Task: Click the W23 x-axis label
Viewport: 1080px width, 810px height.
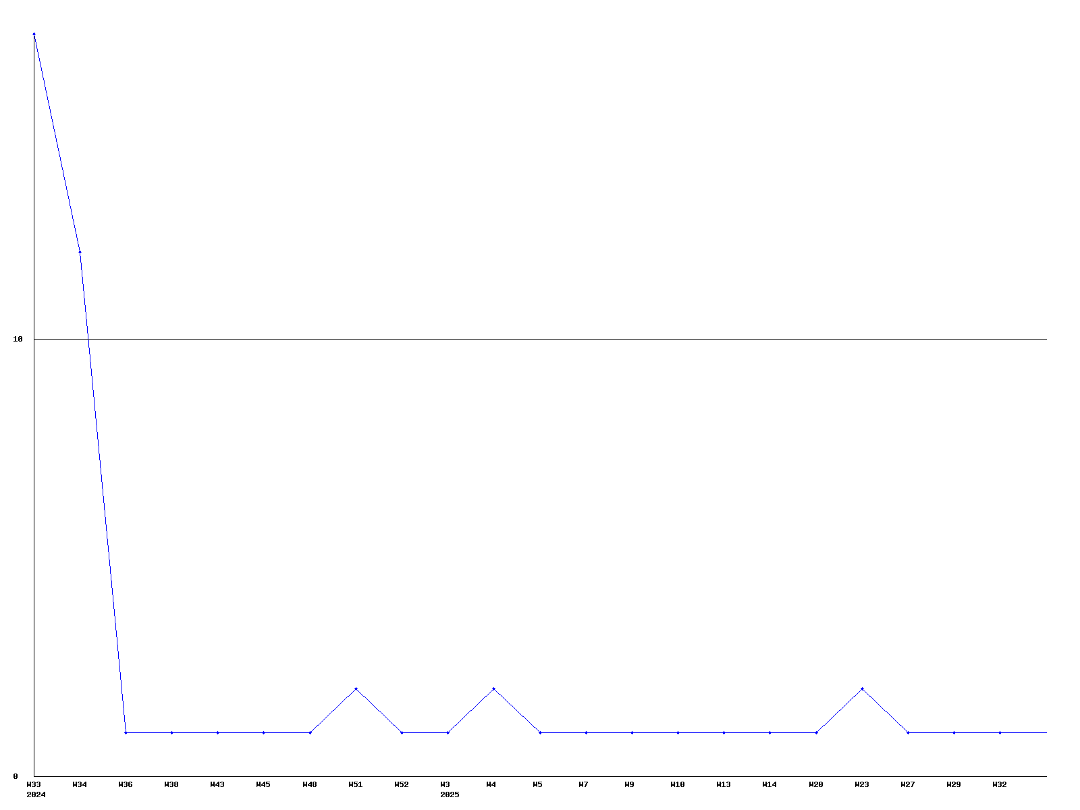Action: [862, 784]
